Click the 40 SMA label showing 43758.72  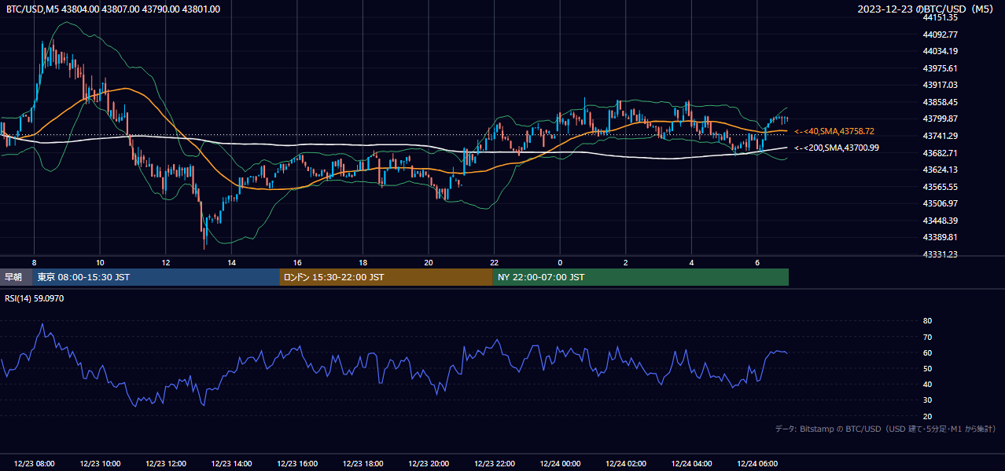pos(834,131)
